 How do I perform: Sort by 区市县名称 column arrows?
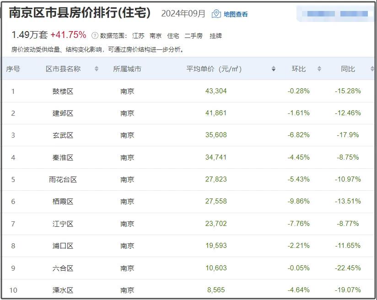pyautogui.click(x=97, y=69)
